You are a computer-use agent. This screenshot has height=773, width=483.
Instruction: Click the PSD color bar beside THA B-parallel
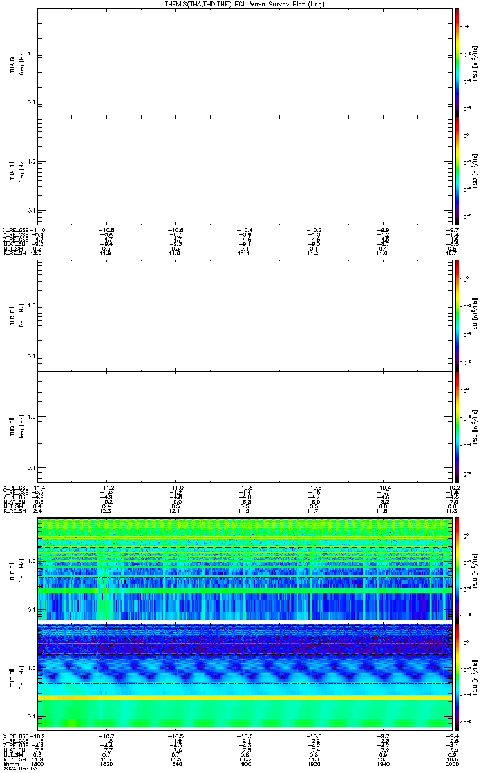(457, 171)
